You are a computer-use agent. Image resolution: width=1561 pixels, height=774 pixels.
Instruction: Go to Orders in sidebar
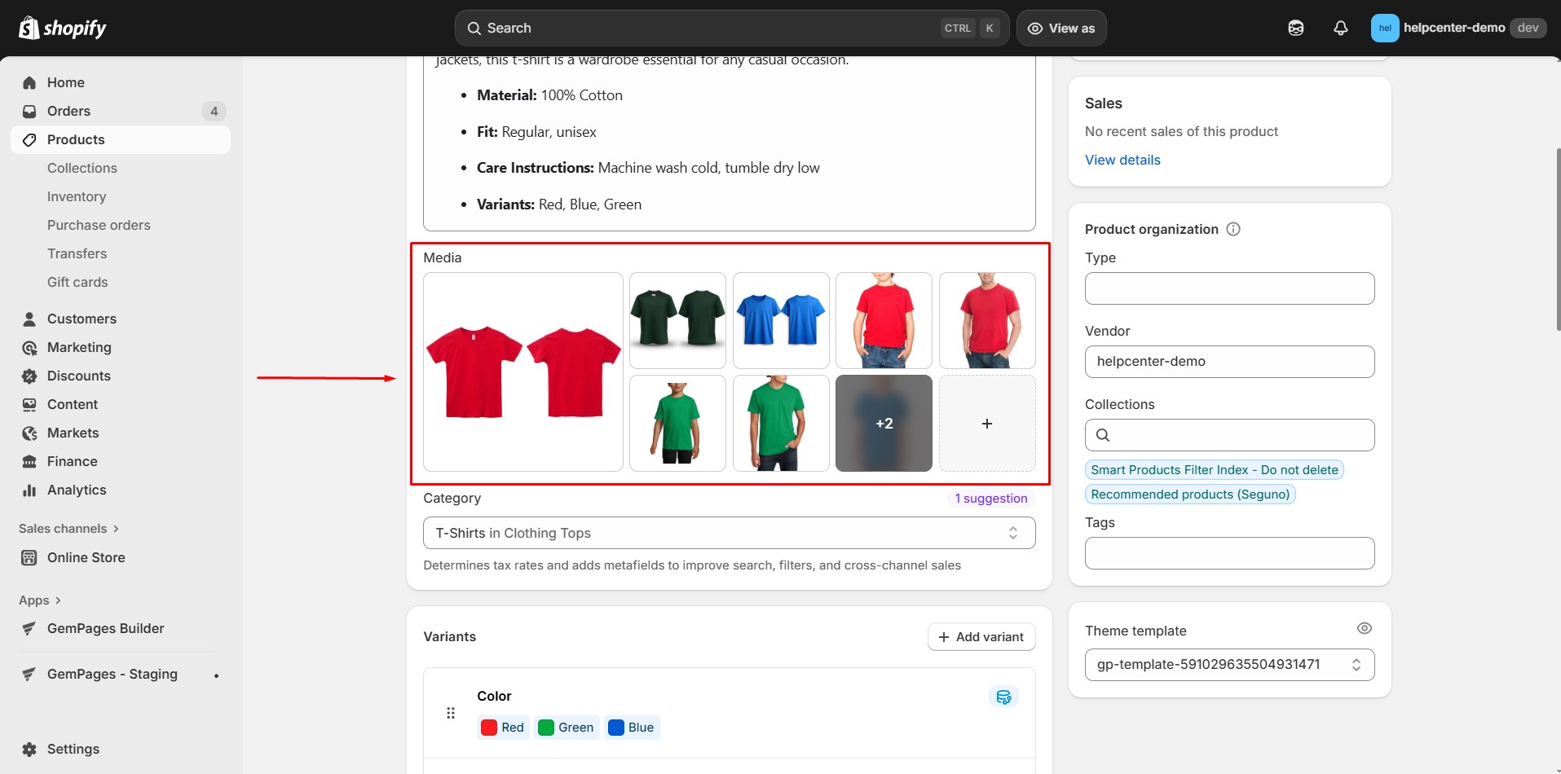tap(68, 111)
